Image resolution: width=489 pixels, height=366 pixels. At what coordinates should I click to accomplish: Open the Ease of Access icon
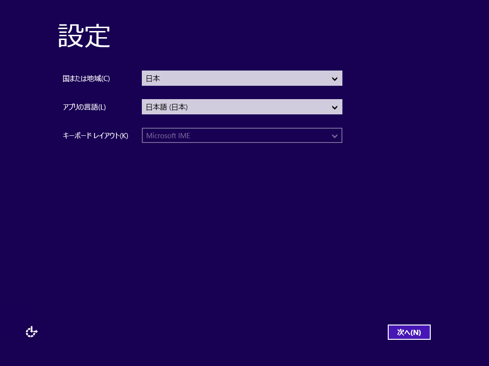pos(32,332)
